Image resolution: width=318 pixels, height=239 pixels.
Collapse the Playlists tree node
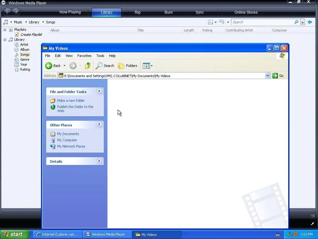(x=5, y=30)
